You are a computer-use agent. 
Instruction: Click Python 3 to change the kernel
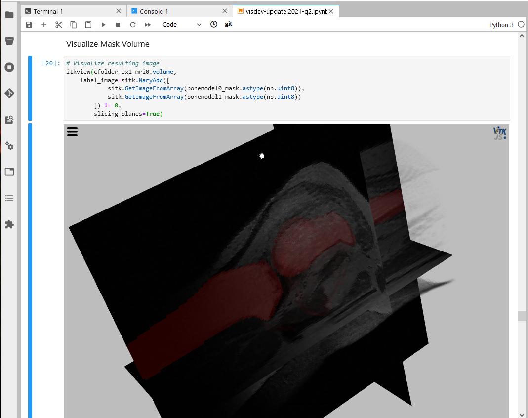click(502, 24)
